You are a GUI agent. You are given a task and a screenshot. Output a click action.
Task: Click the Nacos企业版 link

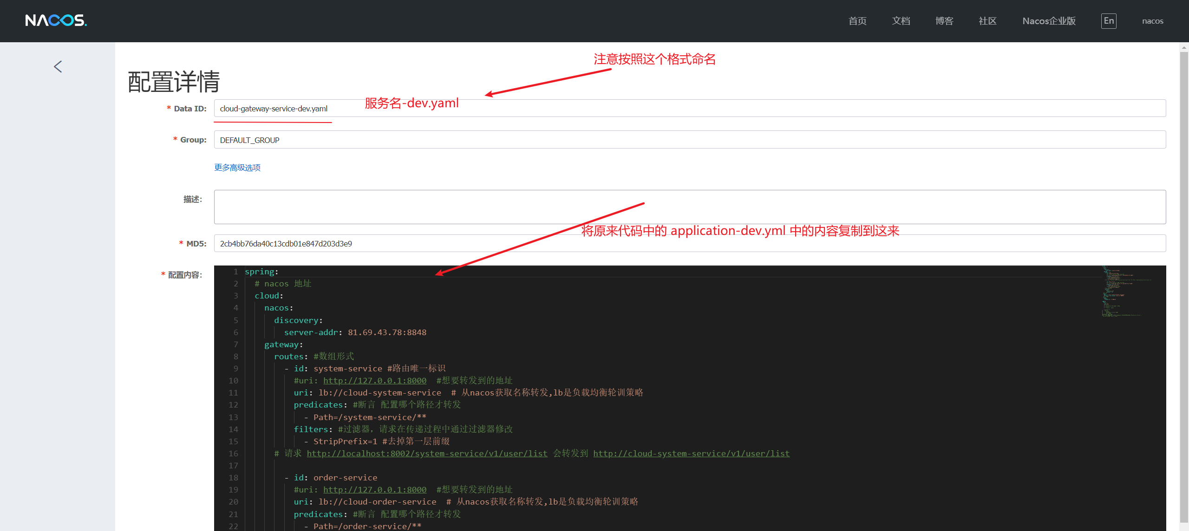[1049, 21]
